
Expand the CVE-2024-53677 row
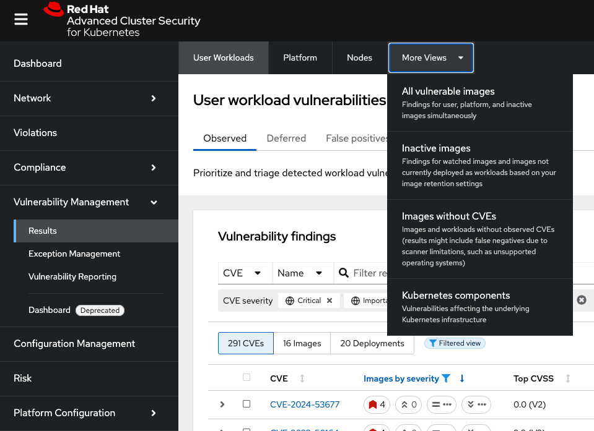(x=222, y=404)
